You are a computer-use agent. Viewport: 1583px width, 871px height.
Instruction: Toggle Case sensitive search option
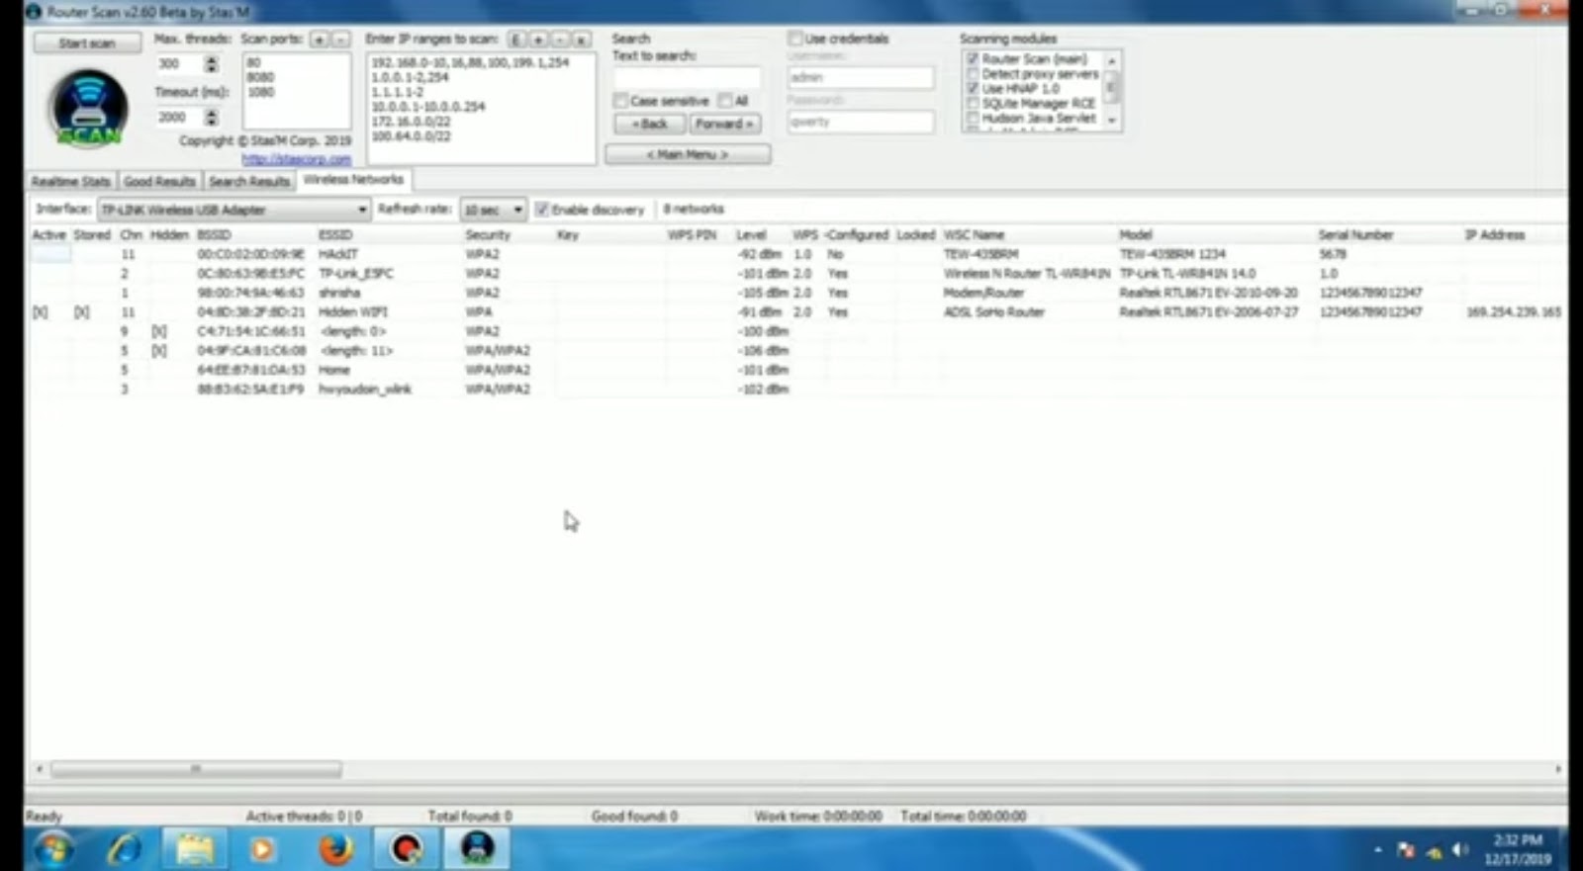pyautogui.click(x=620, y=101)
